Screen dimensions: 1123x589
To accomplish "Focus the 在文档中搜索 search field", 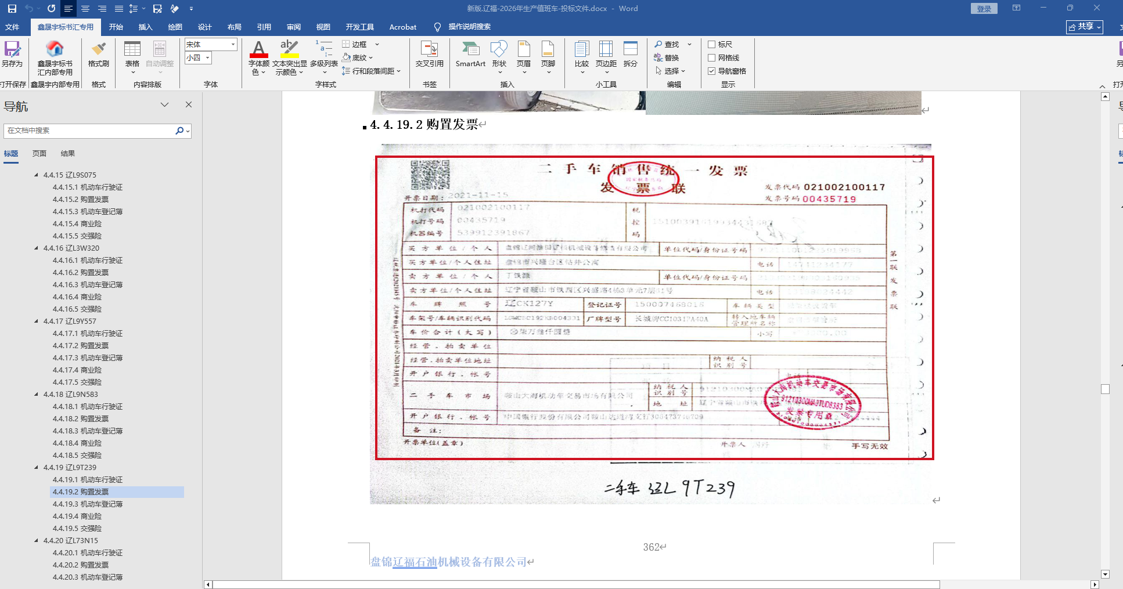I will tap(90, 131).
